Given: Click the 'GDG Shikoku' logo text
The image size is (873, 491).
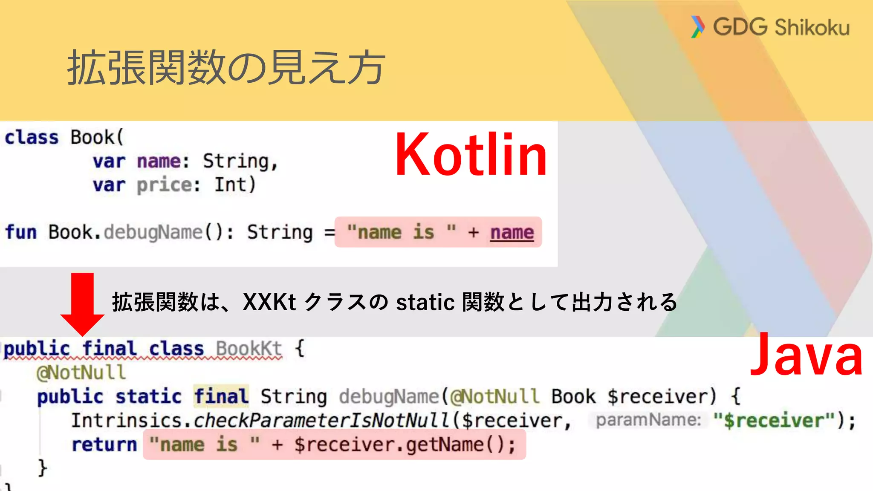Looking at the screenshot, I should pos(781,27).
